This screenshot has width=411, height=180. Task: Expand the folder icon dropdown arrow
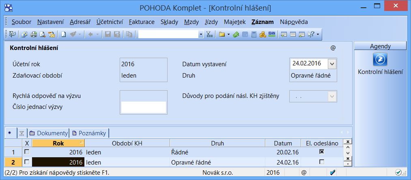229,35
